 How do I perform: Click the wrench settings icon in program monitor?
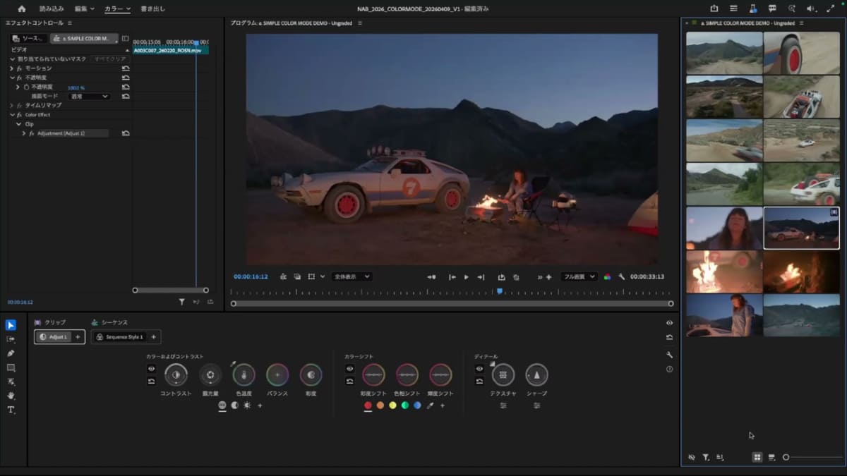(622, 277)
